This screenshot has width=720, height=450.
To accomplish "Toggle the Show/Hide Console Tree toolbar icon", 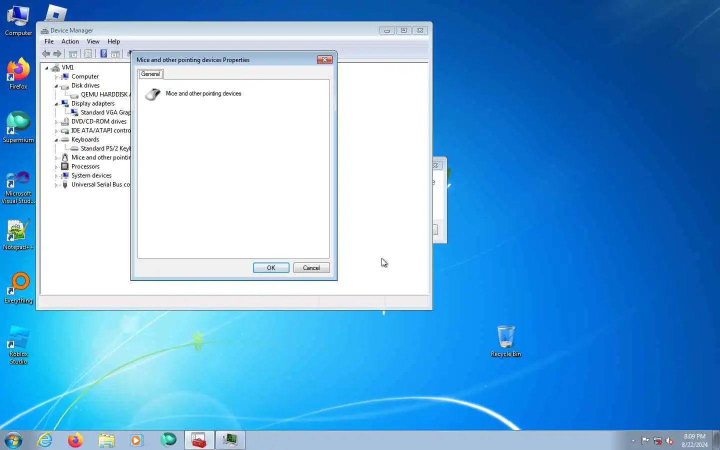I will coord(73,54).
